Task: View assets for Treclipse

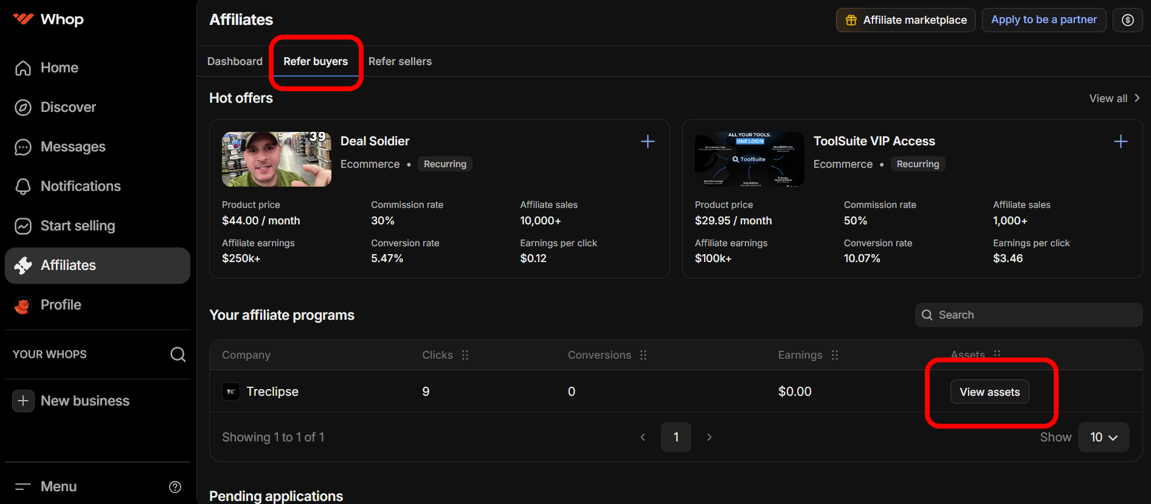Action: [x=989, y=392]
